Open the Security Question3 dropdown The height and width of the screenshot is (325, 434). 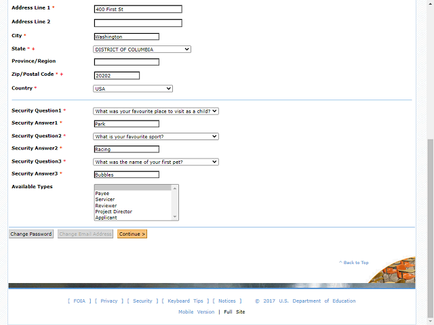click(x=156, y=162)
